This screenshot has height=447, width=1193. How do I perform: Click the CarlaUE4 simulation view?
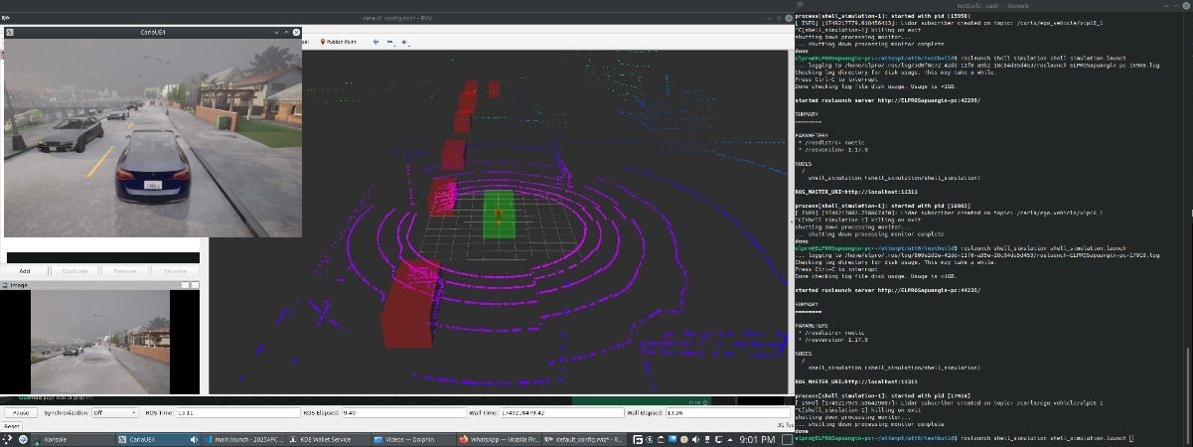[x=152, y=138]
